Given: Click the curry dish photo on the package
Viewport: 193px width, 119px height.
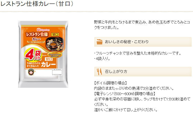Looking at the screenshot, I should (x=55, y=44).
